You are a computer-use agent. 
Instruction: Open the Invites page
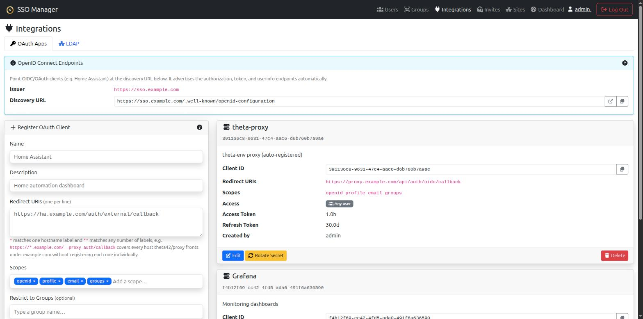tap(488, 9)
